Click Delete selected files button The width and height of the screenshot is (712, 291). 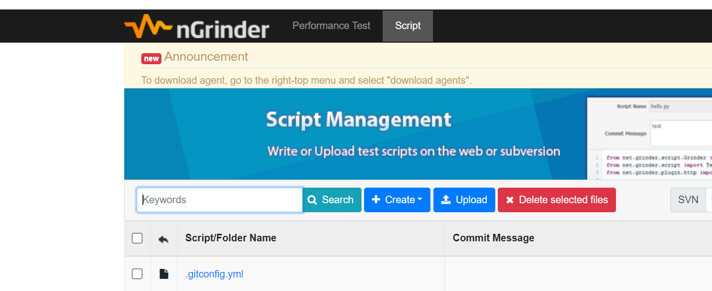pyautogui.click(x=557, y=200)
